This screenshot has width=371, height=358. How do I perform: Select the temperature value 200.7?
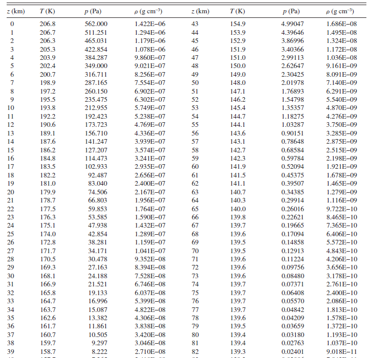tap(48, 75)
